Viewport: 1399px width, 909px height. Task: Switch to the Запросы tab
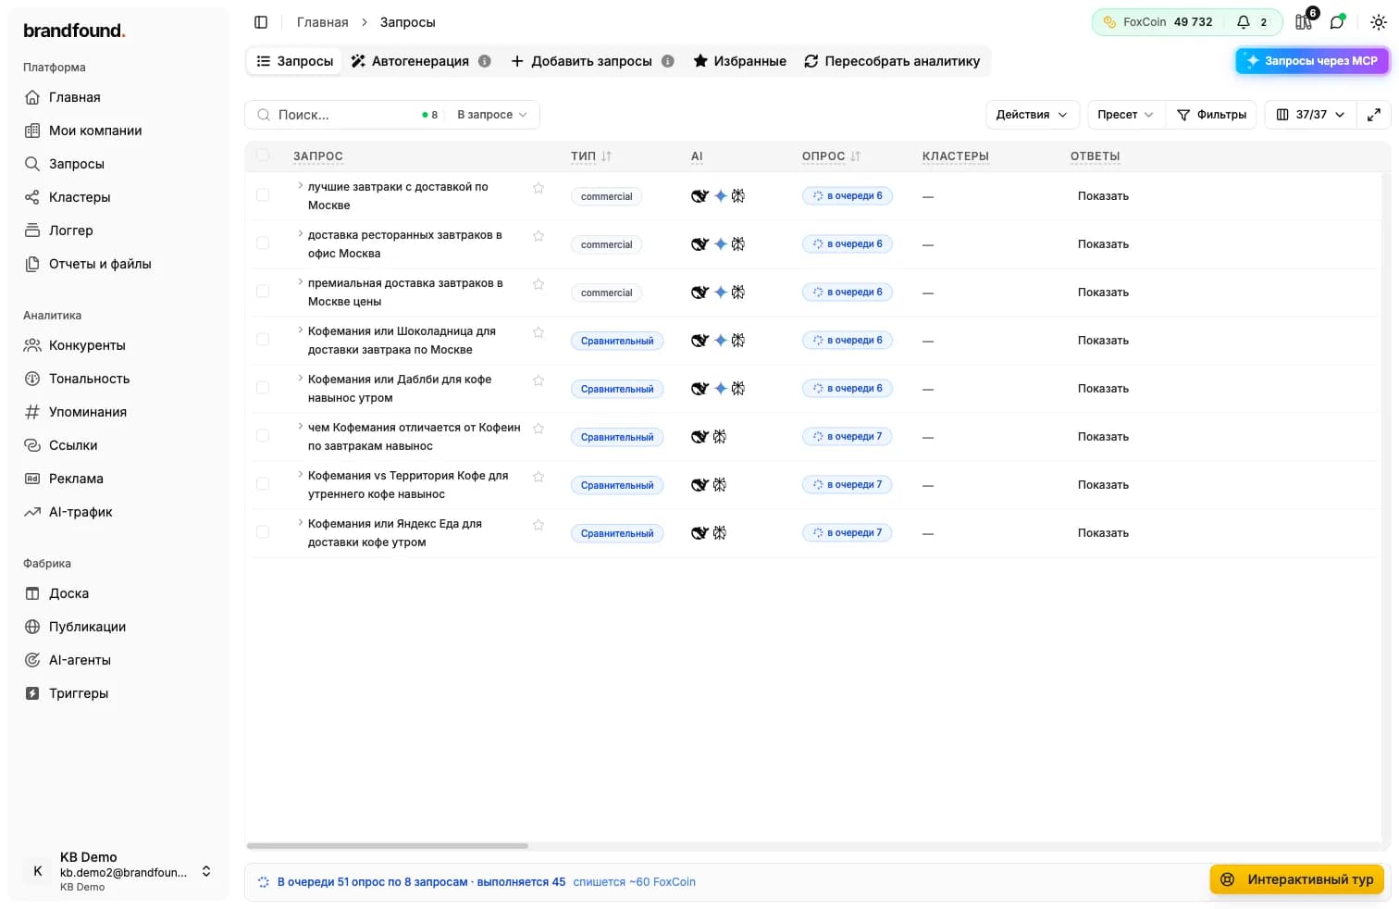[x=294, y=61]
